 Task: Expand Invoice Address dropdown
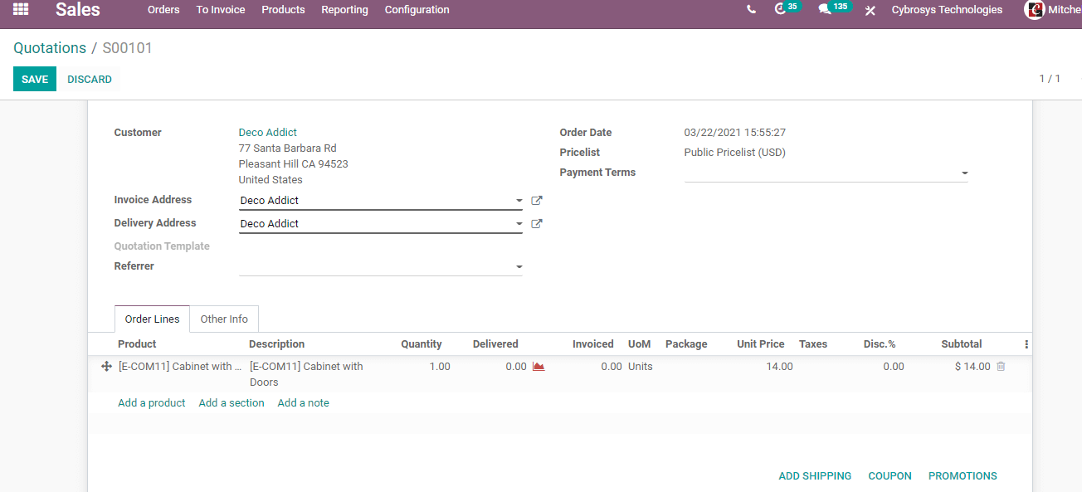pyautogui.click(x=519, y=201)
